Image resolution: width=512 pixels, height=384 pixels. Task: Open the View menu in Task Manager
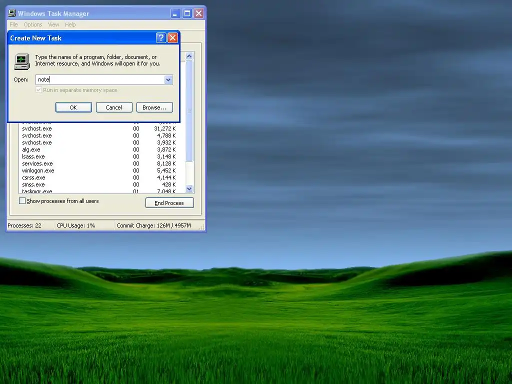53,24
